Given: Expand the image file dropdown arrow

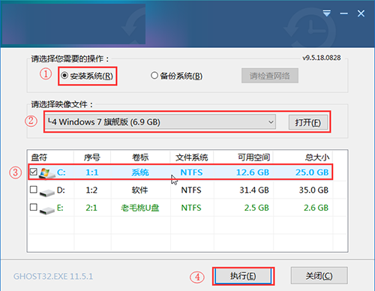Looking at the screenshot, I should click(271, 122).
